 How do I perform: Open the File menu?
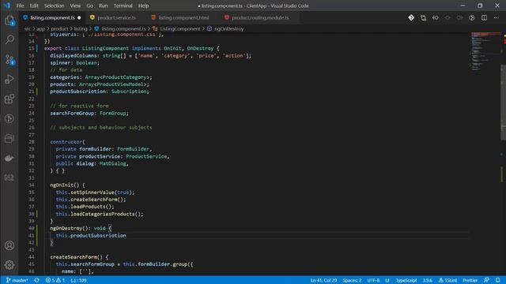(x=20, y=6)
